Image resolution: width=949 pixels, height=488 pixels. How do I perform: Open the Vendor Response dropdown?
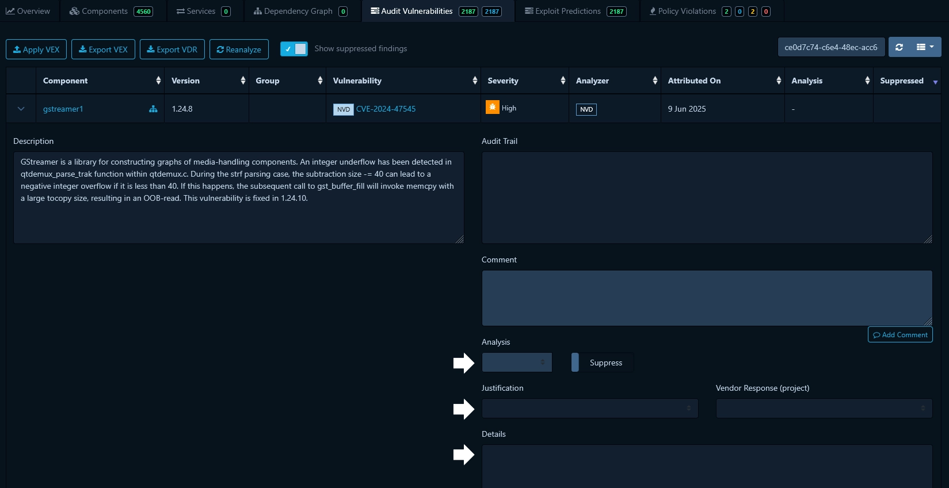pyautogui.click(x=824, y=409)
